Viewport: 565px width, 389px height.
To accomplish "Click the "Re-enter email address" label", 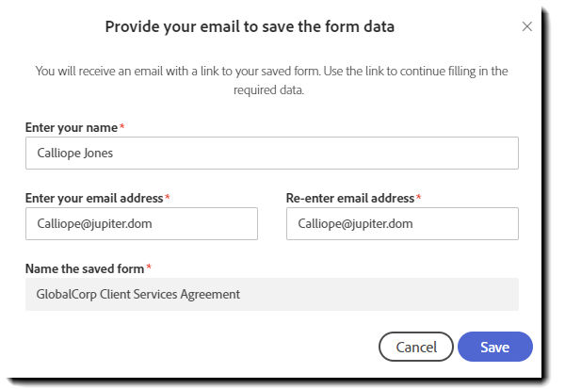I will (349, 198).
